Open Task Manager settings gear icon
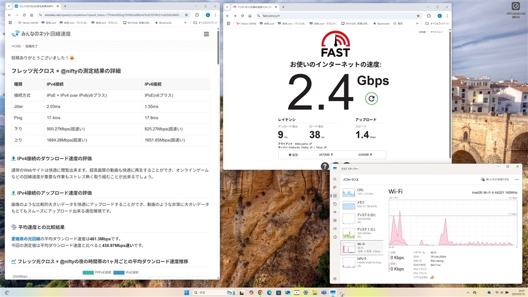Viewport: 528px width, 297px height. (335, 278)
